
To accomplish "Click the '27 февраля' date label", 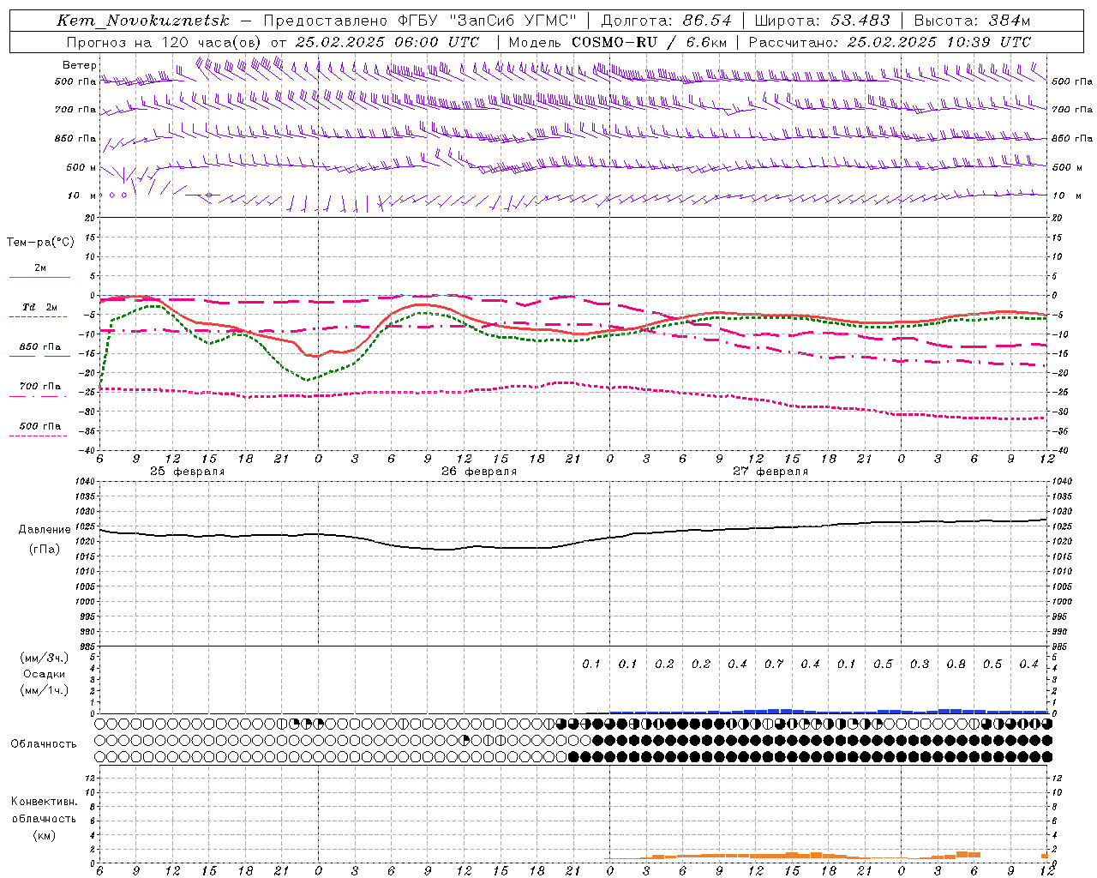I will coord(770,472).
